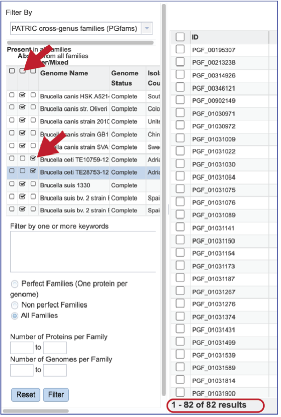Screen dimensions: 281x417
Task: Check 'Present in all families' header checkbox
Action: click(12, 71)
